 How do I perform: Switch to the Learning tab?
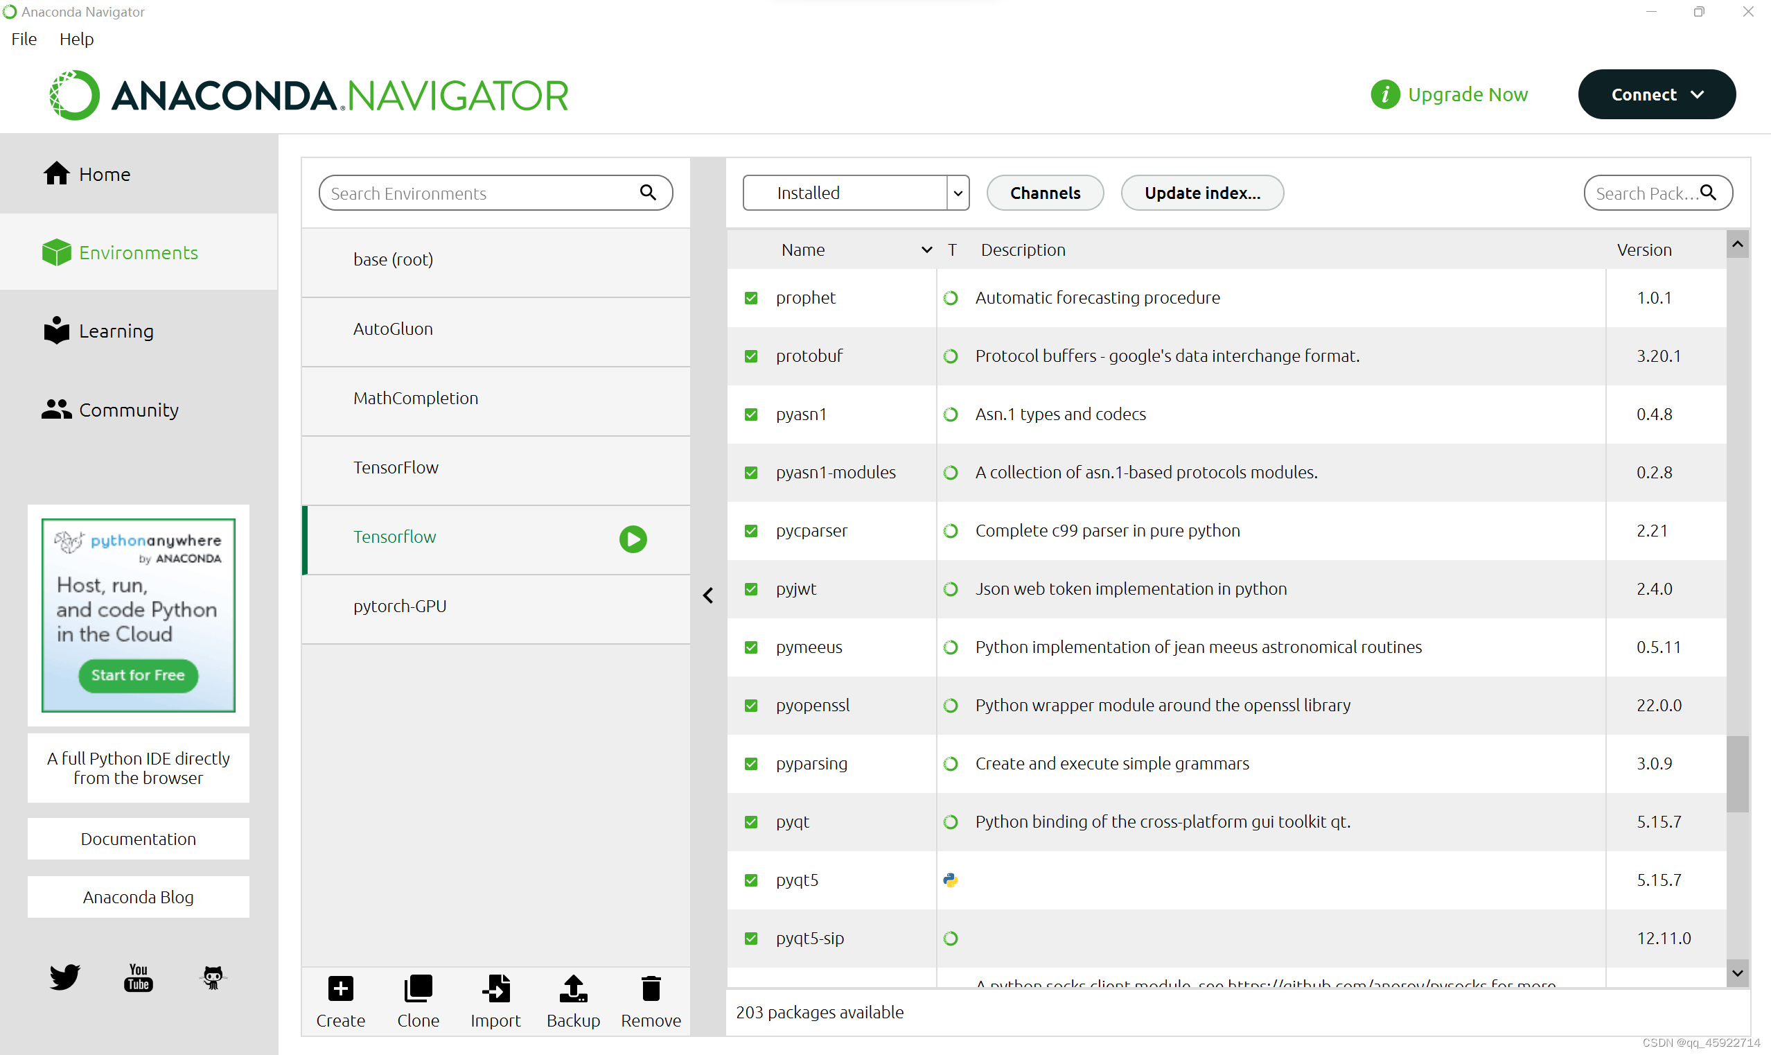116,331
